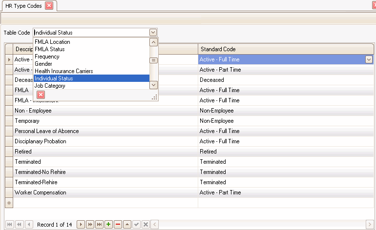Click the edit record up-arrow button
This screenshot has width=376, height=230.
click(x=127, y=224)
